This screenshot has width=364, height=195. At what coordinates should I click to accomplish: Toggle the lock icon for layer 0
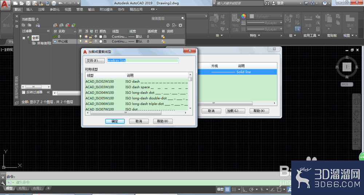(91, 37)
